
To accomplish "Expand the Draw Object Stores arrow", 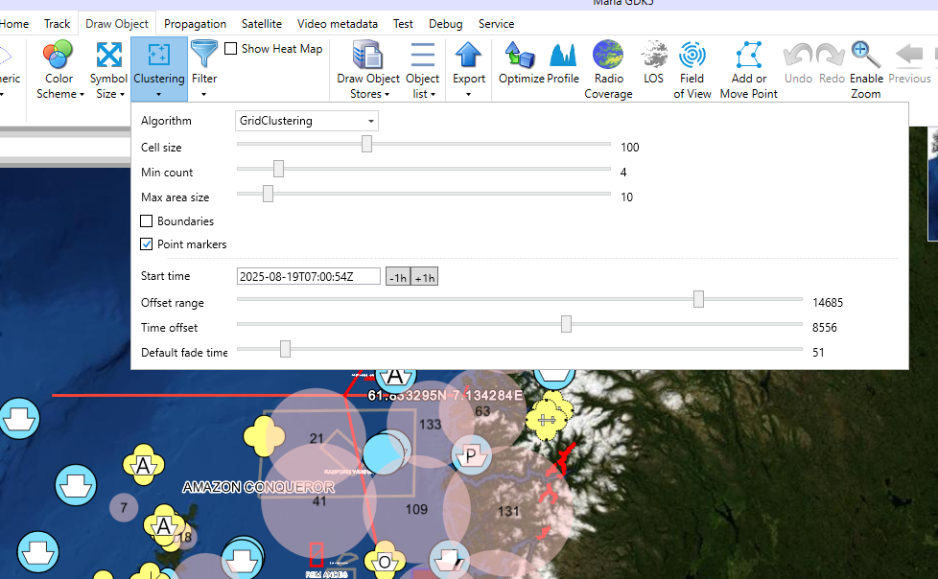I will (387, 95).
